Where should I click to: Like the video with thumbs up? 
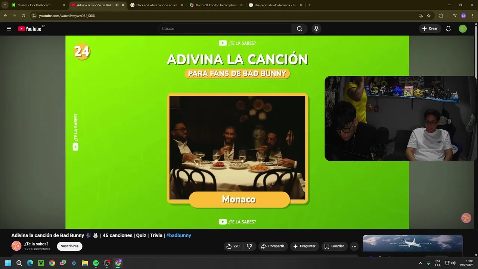click(233, 246)
